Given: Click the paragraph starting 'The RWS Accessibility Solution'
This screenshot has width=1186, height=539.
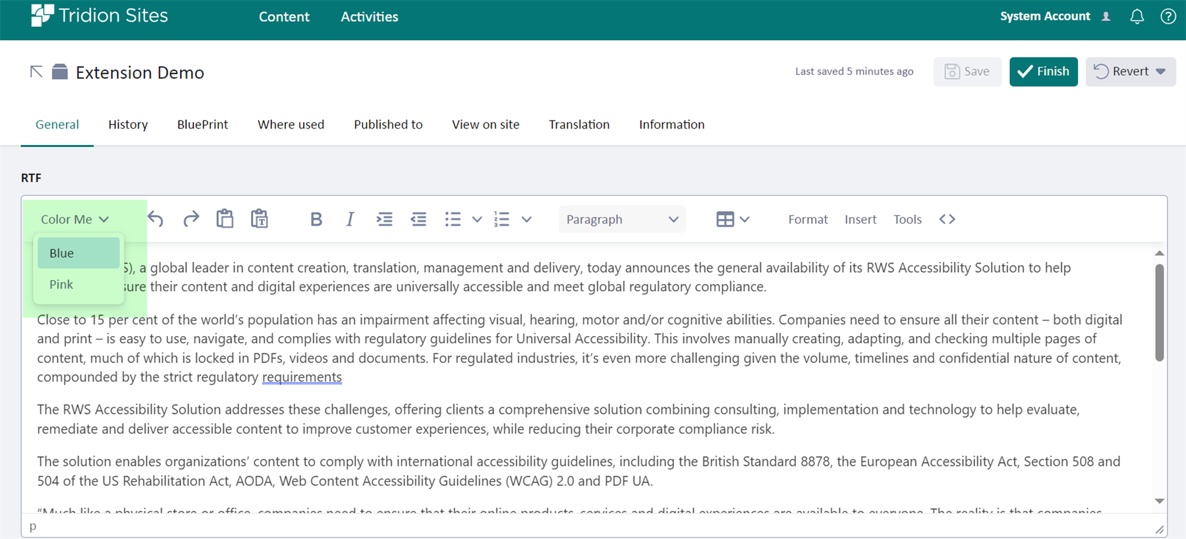Looking at the screenshot, I should [559, 419].
